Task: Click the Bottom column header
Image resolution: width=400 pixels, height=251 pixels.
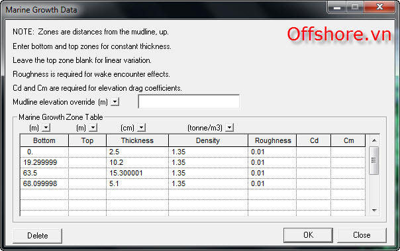Action: click(x=44, y=140)
